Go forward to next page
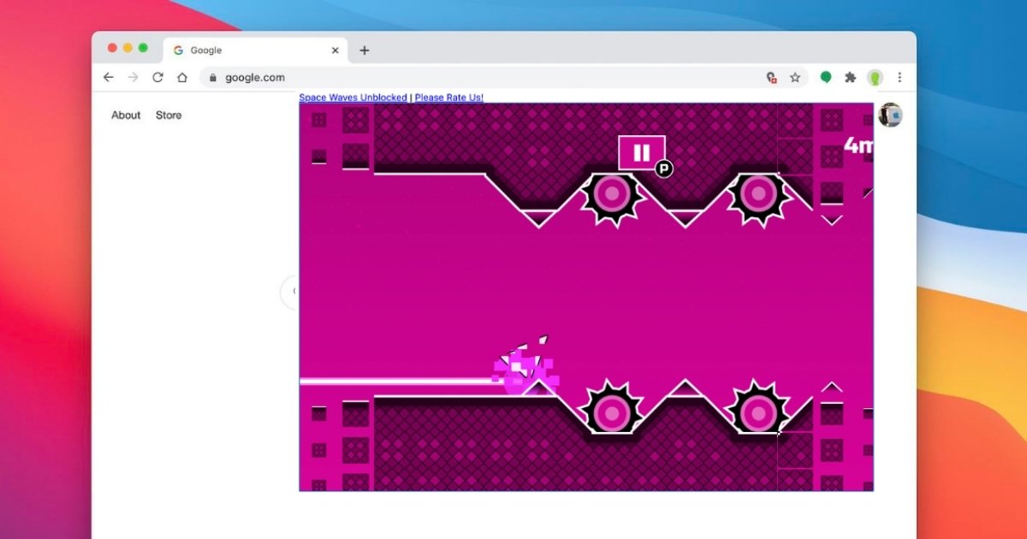The image size is (1027, 539). (133, 77)
